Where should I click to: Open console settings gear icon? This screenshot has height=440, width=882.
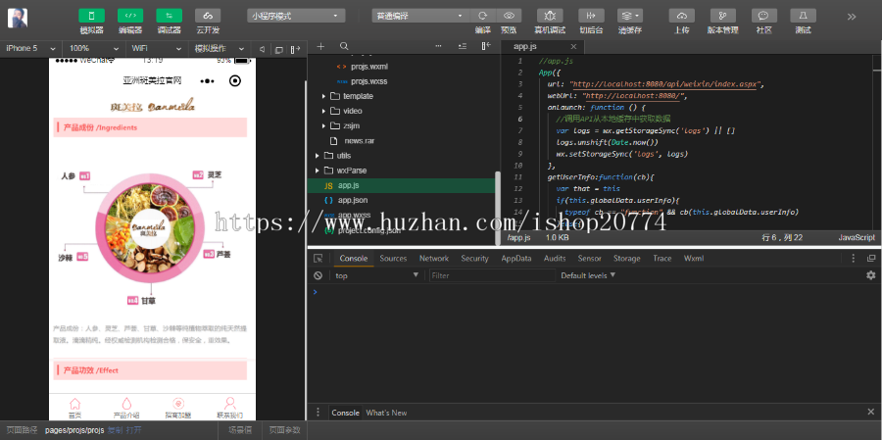[870, 275]
